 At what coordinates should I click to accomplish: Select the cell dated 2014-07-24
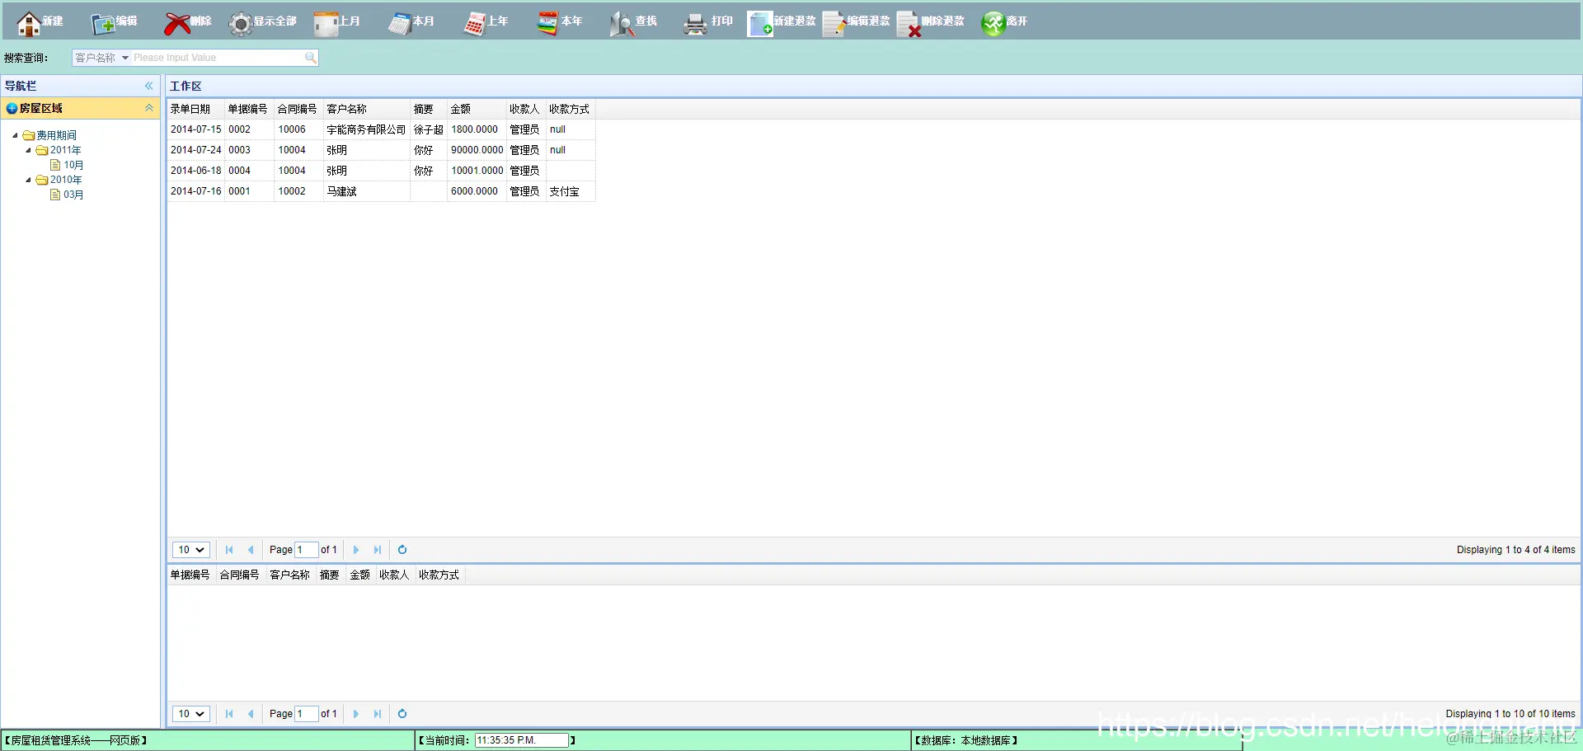(x=196, y=150)
